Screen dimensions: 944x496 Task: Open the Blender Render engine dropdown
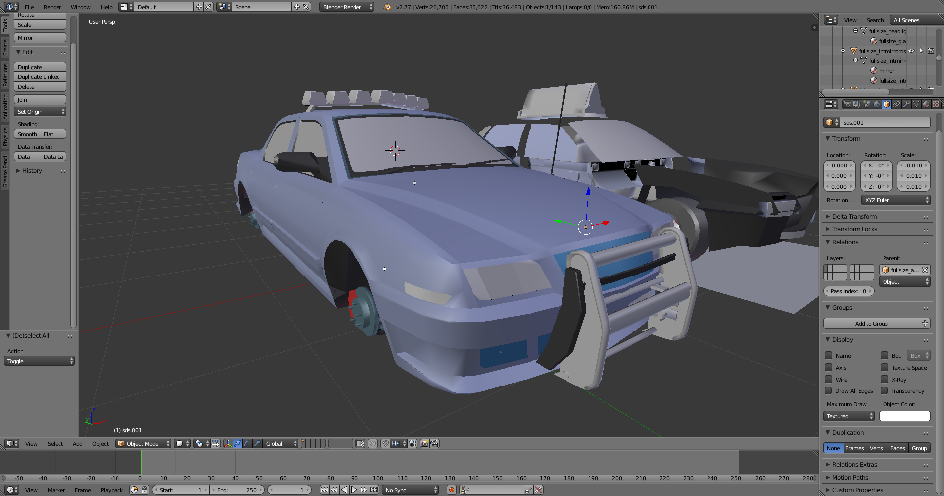(x=347, y=7)
